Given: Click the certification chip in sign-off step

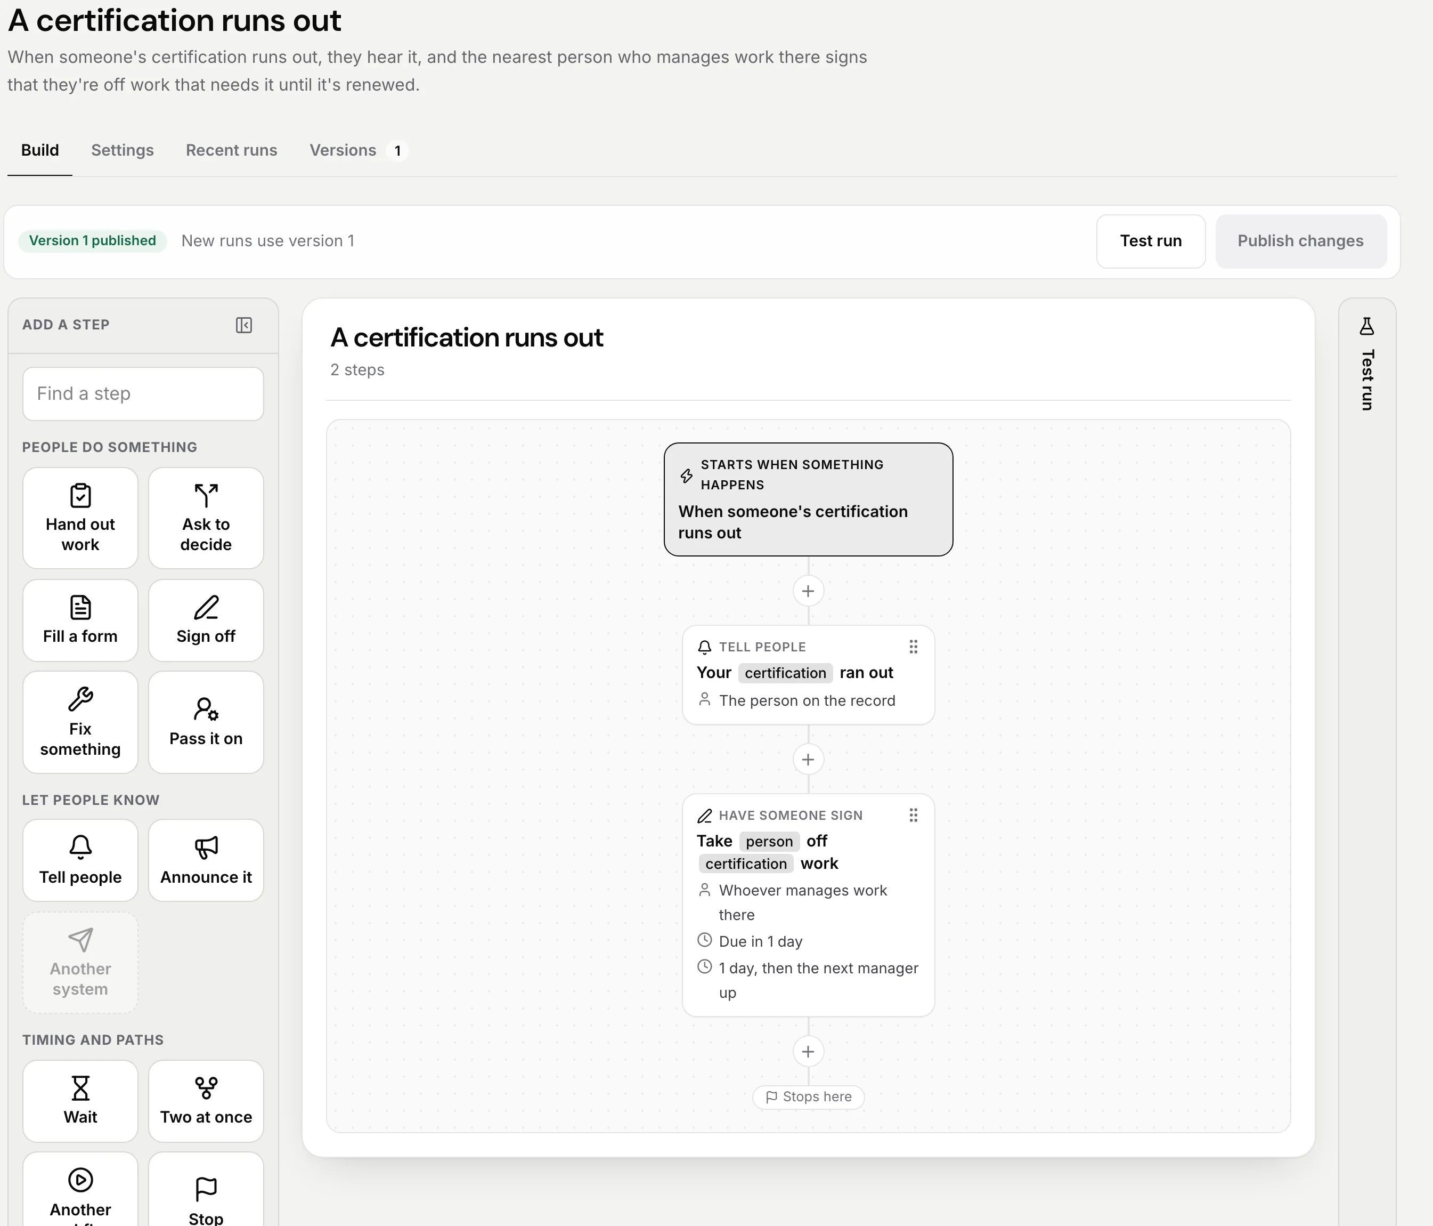Looking at the screenshot, I should [746, 864].
